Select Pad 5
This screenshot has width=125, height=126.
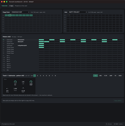pyautogui.click(x=46, y=76)
